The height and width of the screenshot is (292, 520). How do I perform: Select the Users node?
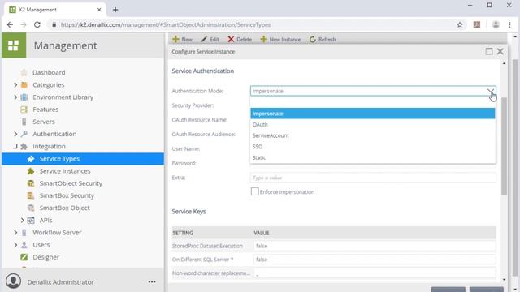tap(41, 245)
